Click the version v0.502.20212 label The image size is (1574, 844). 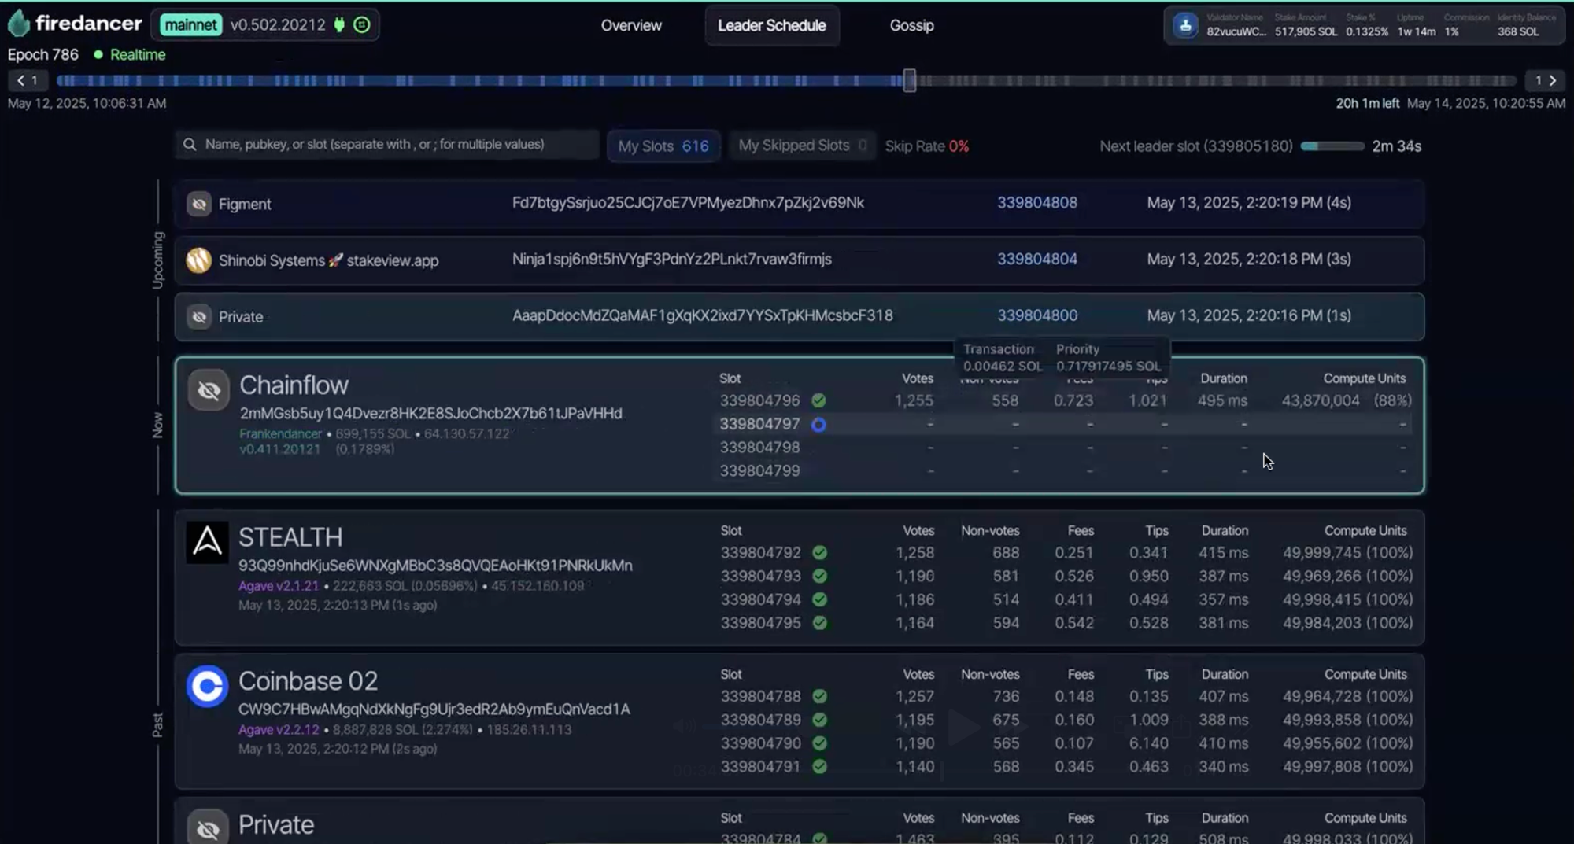pos(278,24)
